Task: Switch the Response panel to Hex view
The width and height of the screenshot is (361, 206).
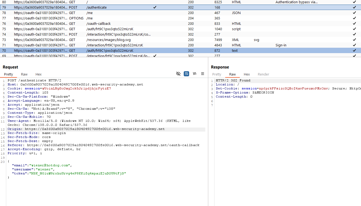Action: point(247,74)
